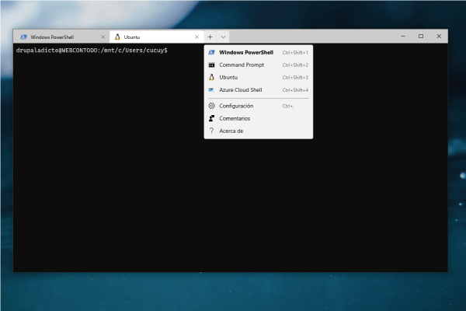Click the Azure Cloud Shell icon
Screen dimensions: 466x311
(211, 90)
